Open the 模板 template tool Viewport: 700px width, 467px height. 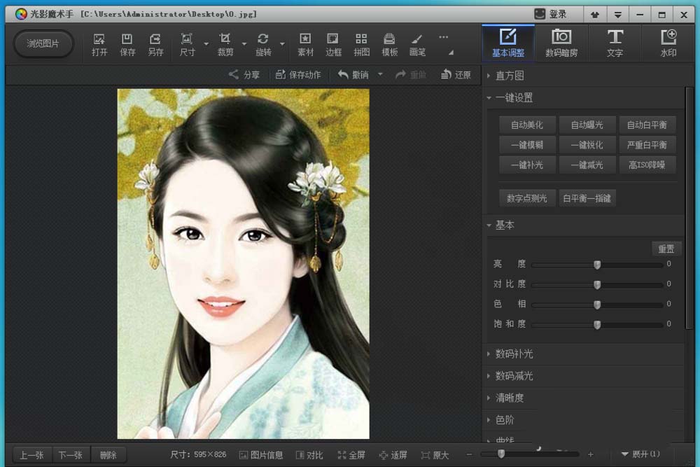(389, 45)
